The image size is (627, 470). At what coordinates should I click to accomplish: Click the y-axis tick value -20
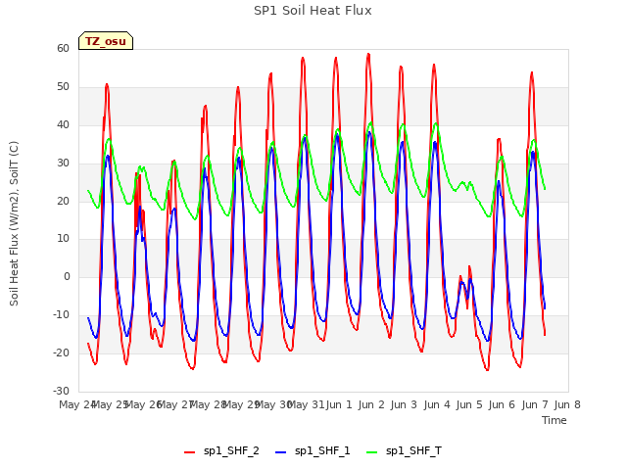point(61,352)
